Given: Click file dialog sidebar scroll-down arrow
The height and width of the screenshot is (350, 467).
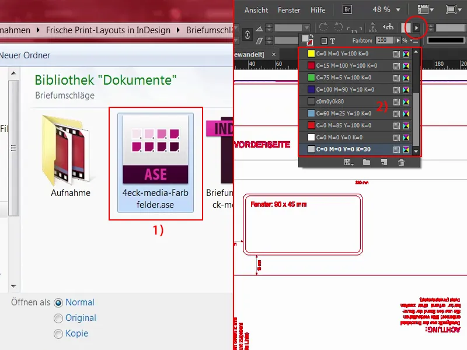Looking at the screenshot, I should pyautogui.click(x=13, y=286).
